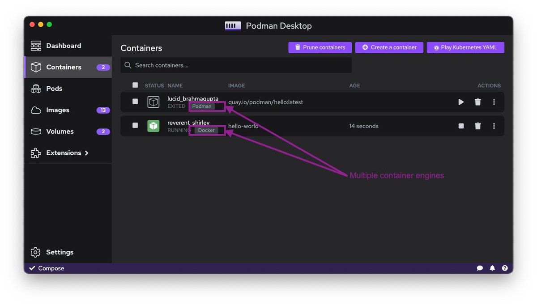Click the hello-world image text
Screen dimensions: 537x305
(243, 126)
